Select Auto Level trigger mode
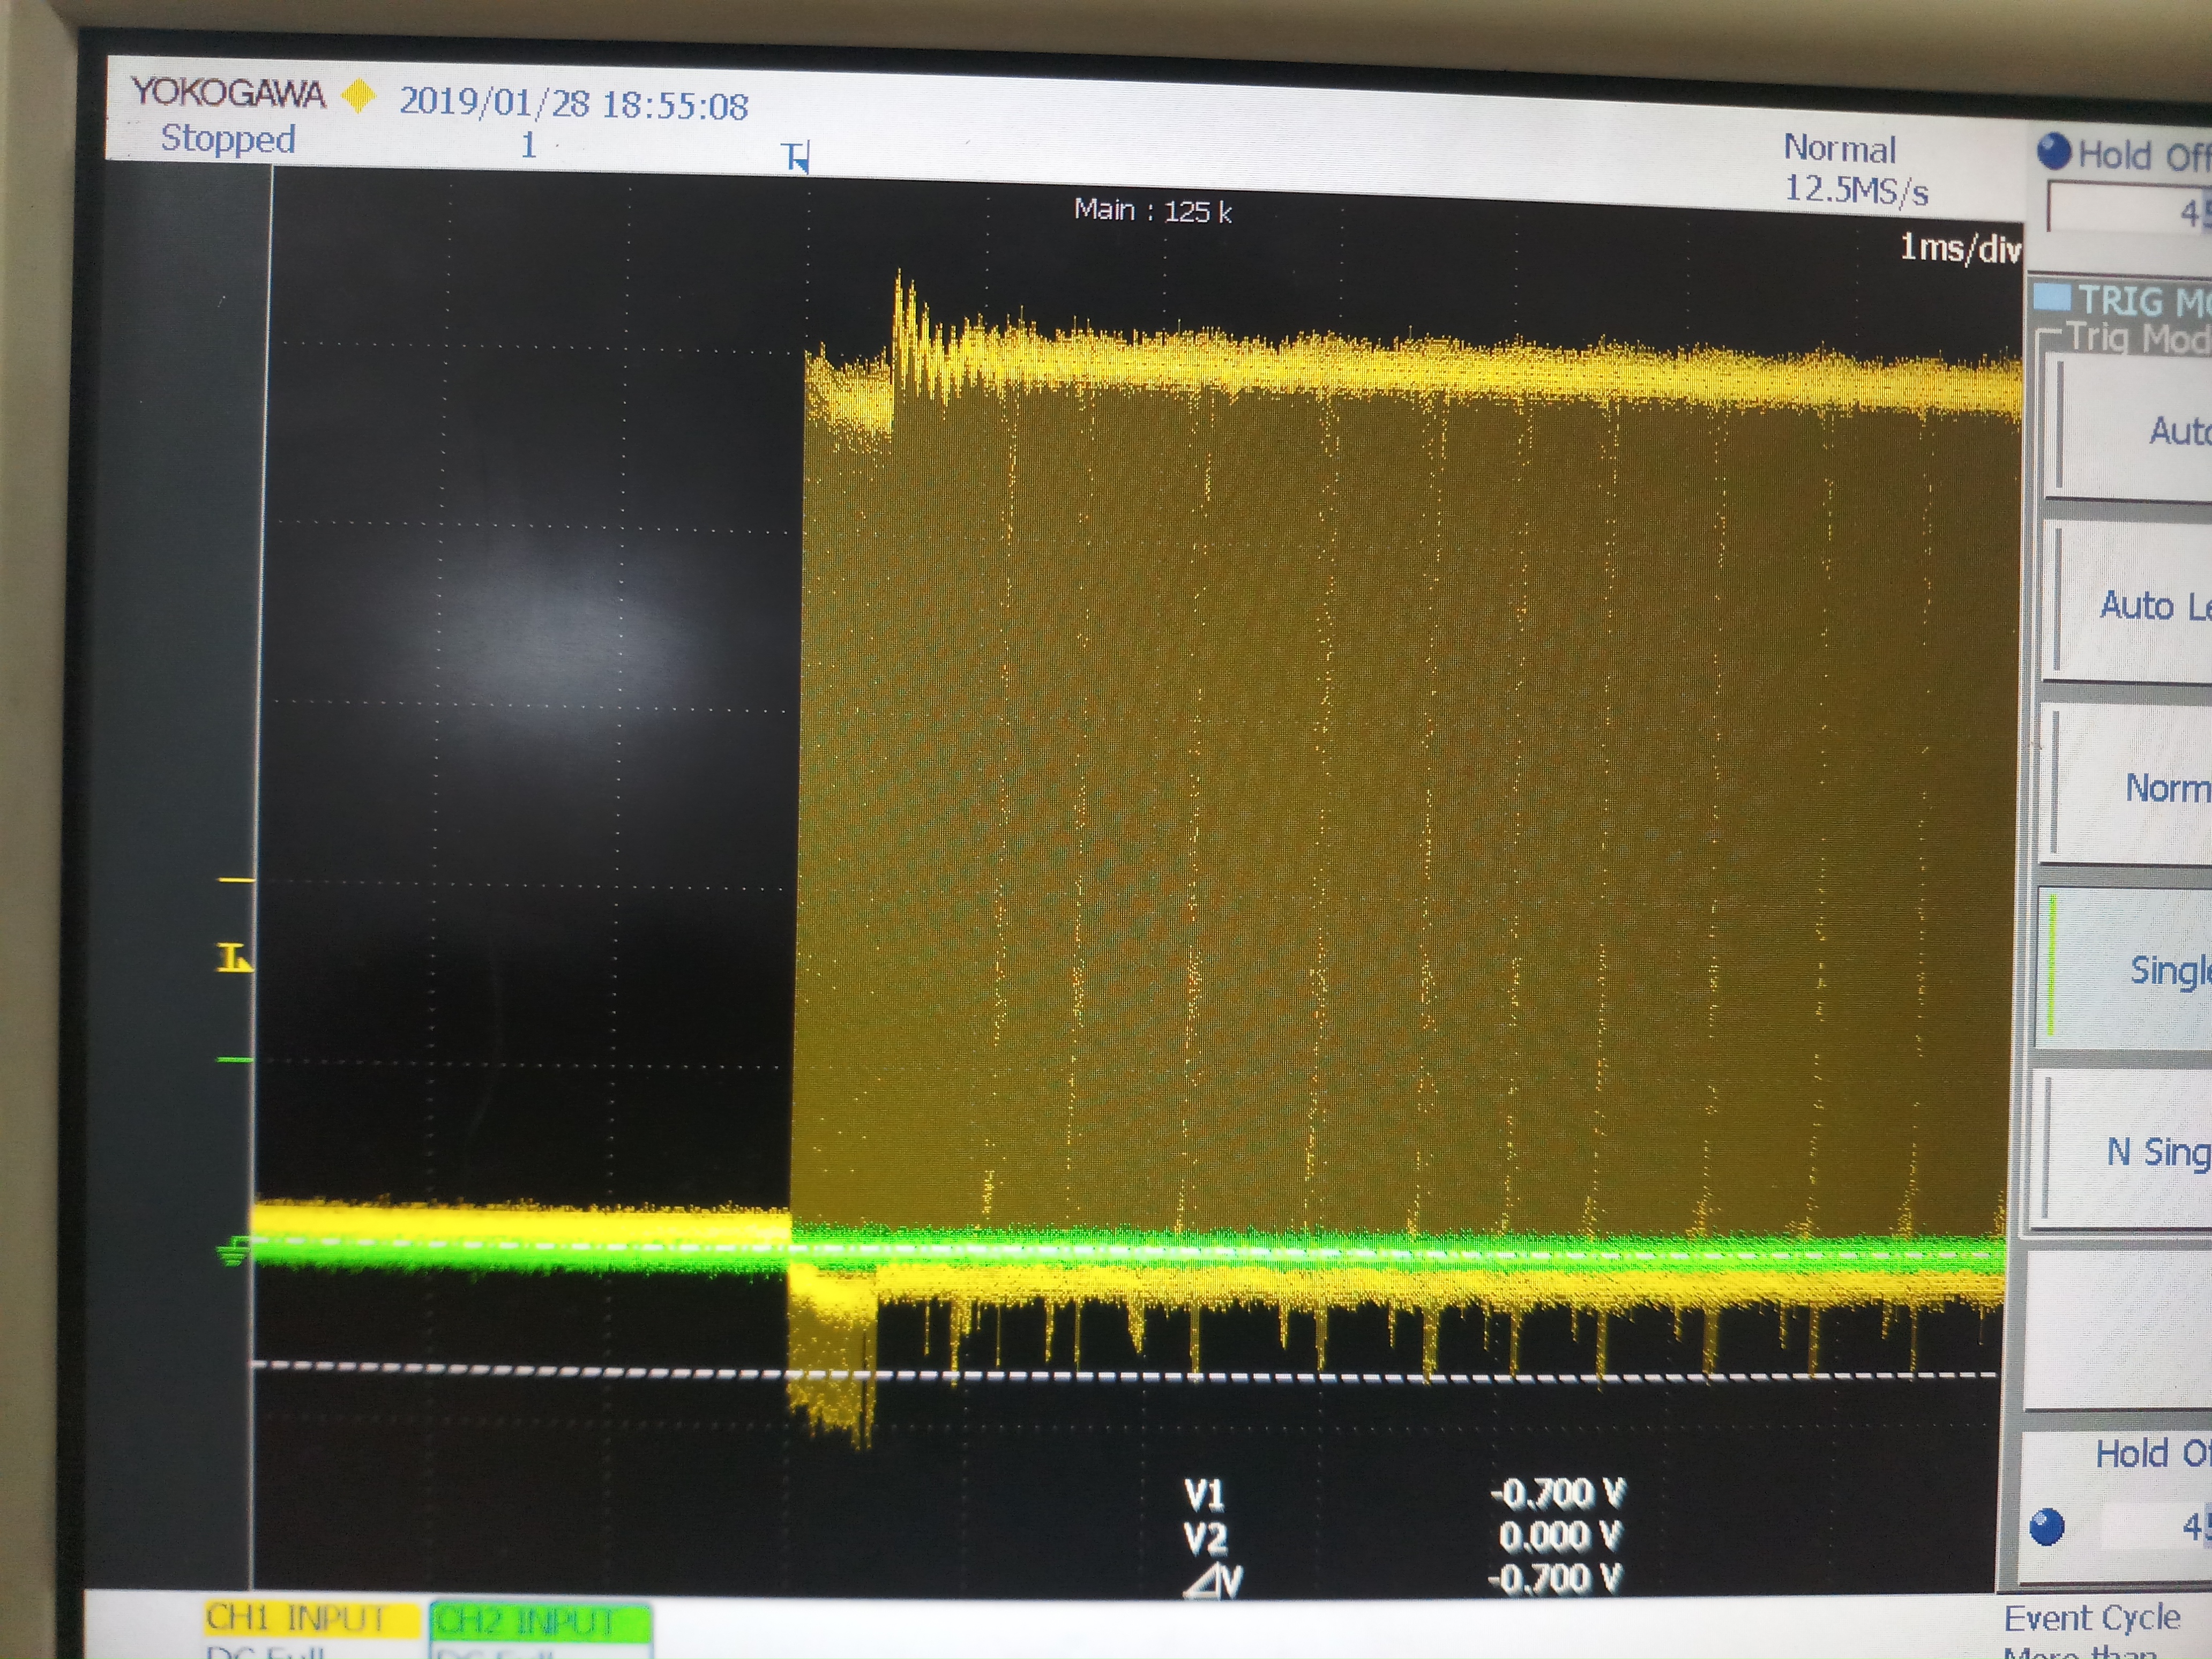This screenshot has width=2212, height=1659. (x=2128, y=604)
